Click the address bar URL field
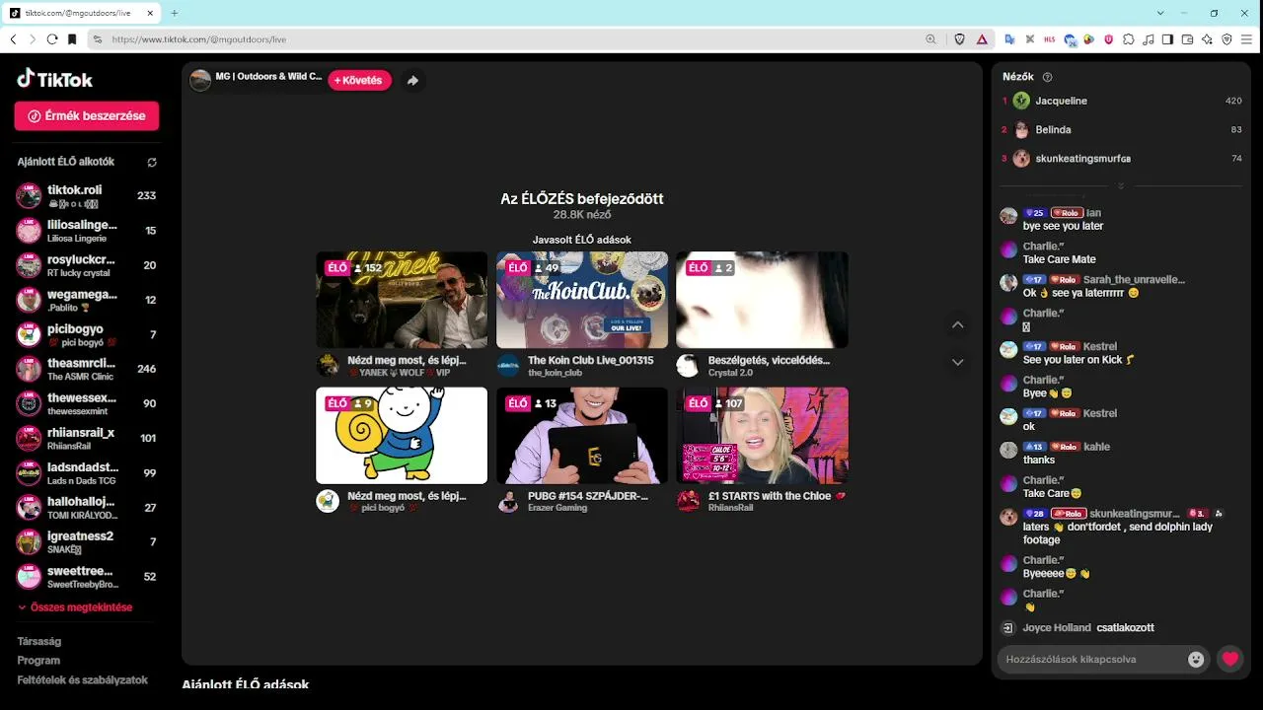 [x=513, y=39]
